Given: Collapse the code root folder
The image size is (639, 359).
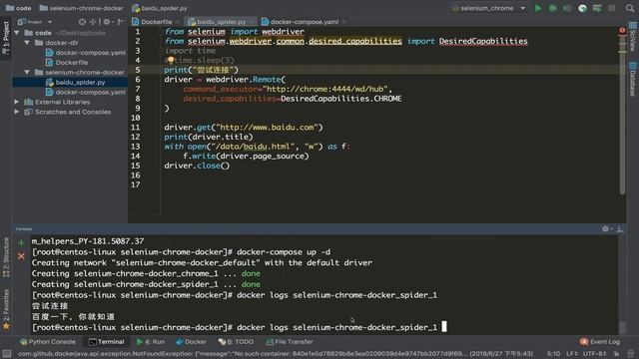Looking at the screenshot, I should point(17,33).
